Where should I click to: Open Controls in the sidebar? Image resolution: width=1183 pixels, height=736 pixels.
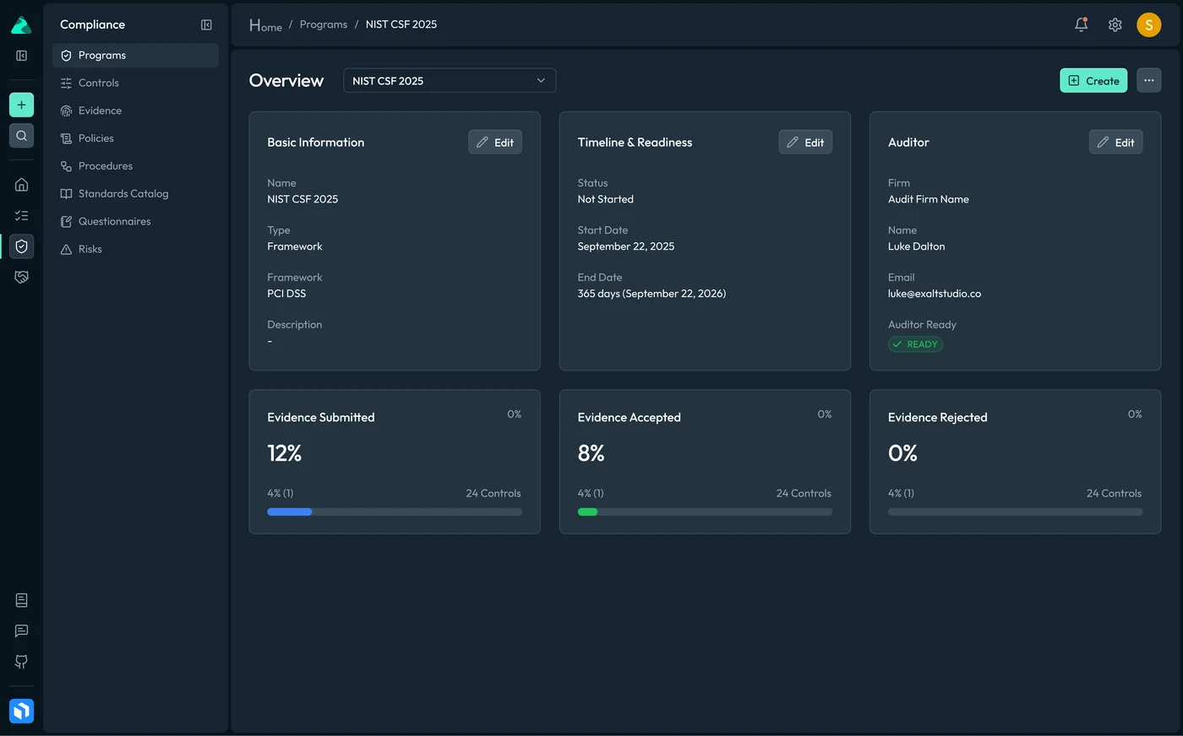click(135, 83)
